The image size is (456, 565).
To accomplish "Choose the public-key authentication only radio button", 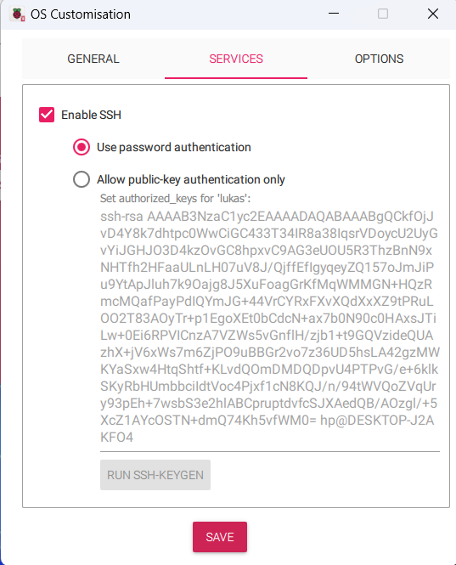I will coord(82,179).
